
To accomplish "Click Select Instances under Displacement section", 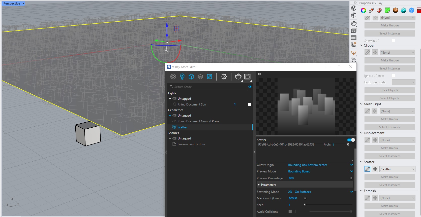I will click(390, 156).
